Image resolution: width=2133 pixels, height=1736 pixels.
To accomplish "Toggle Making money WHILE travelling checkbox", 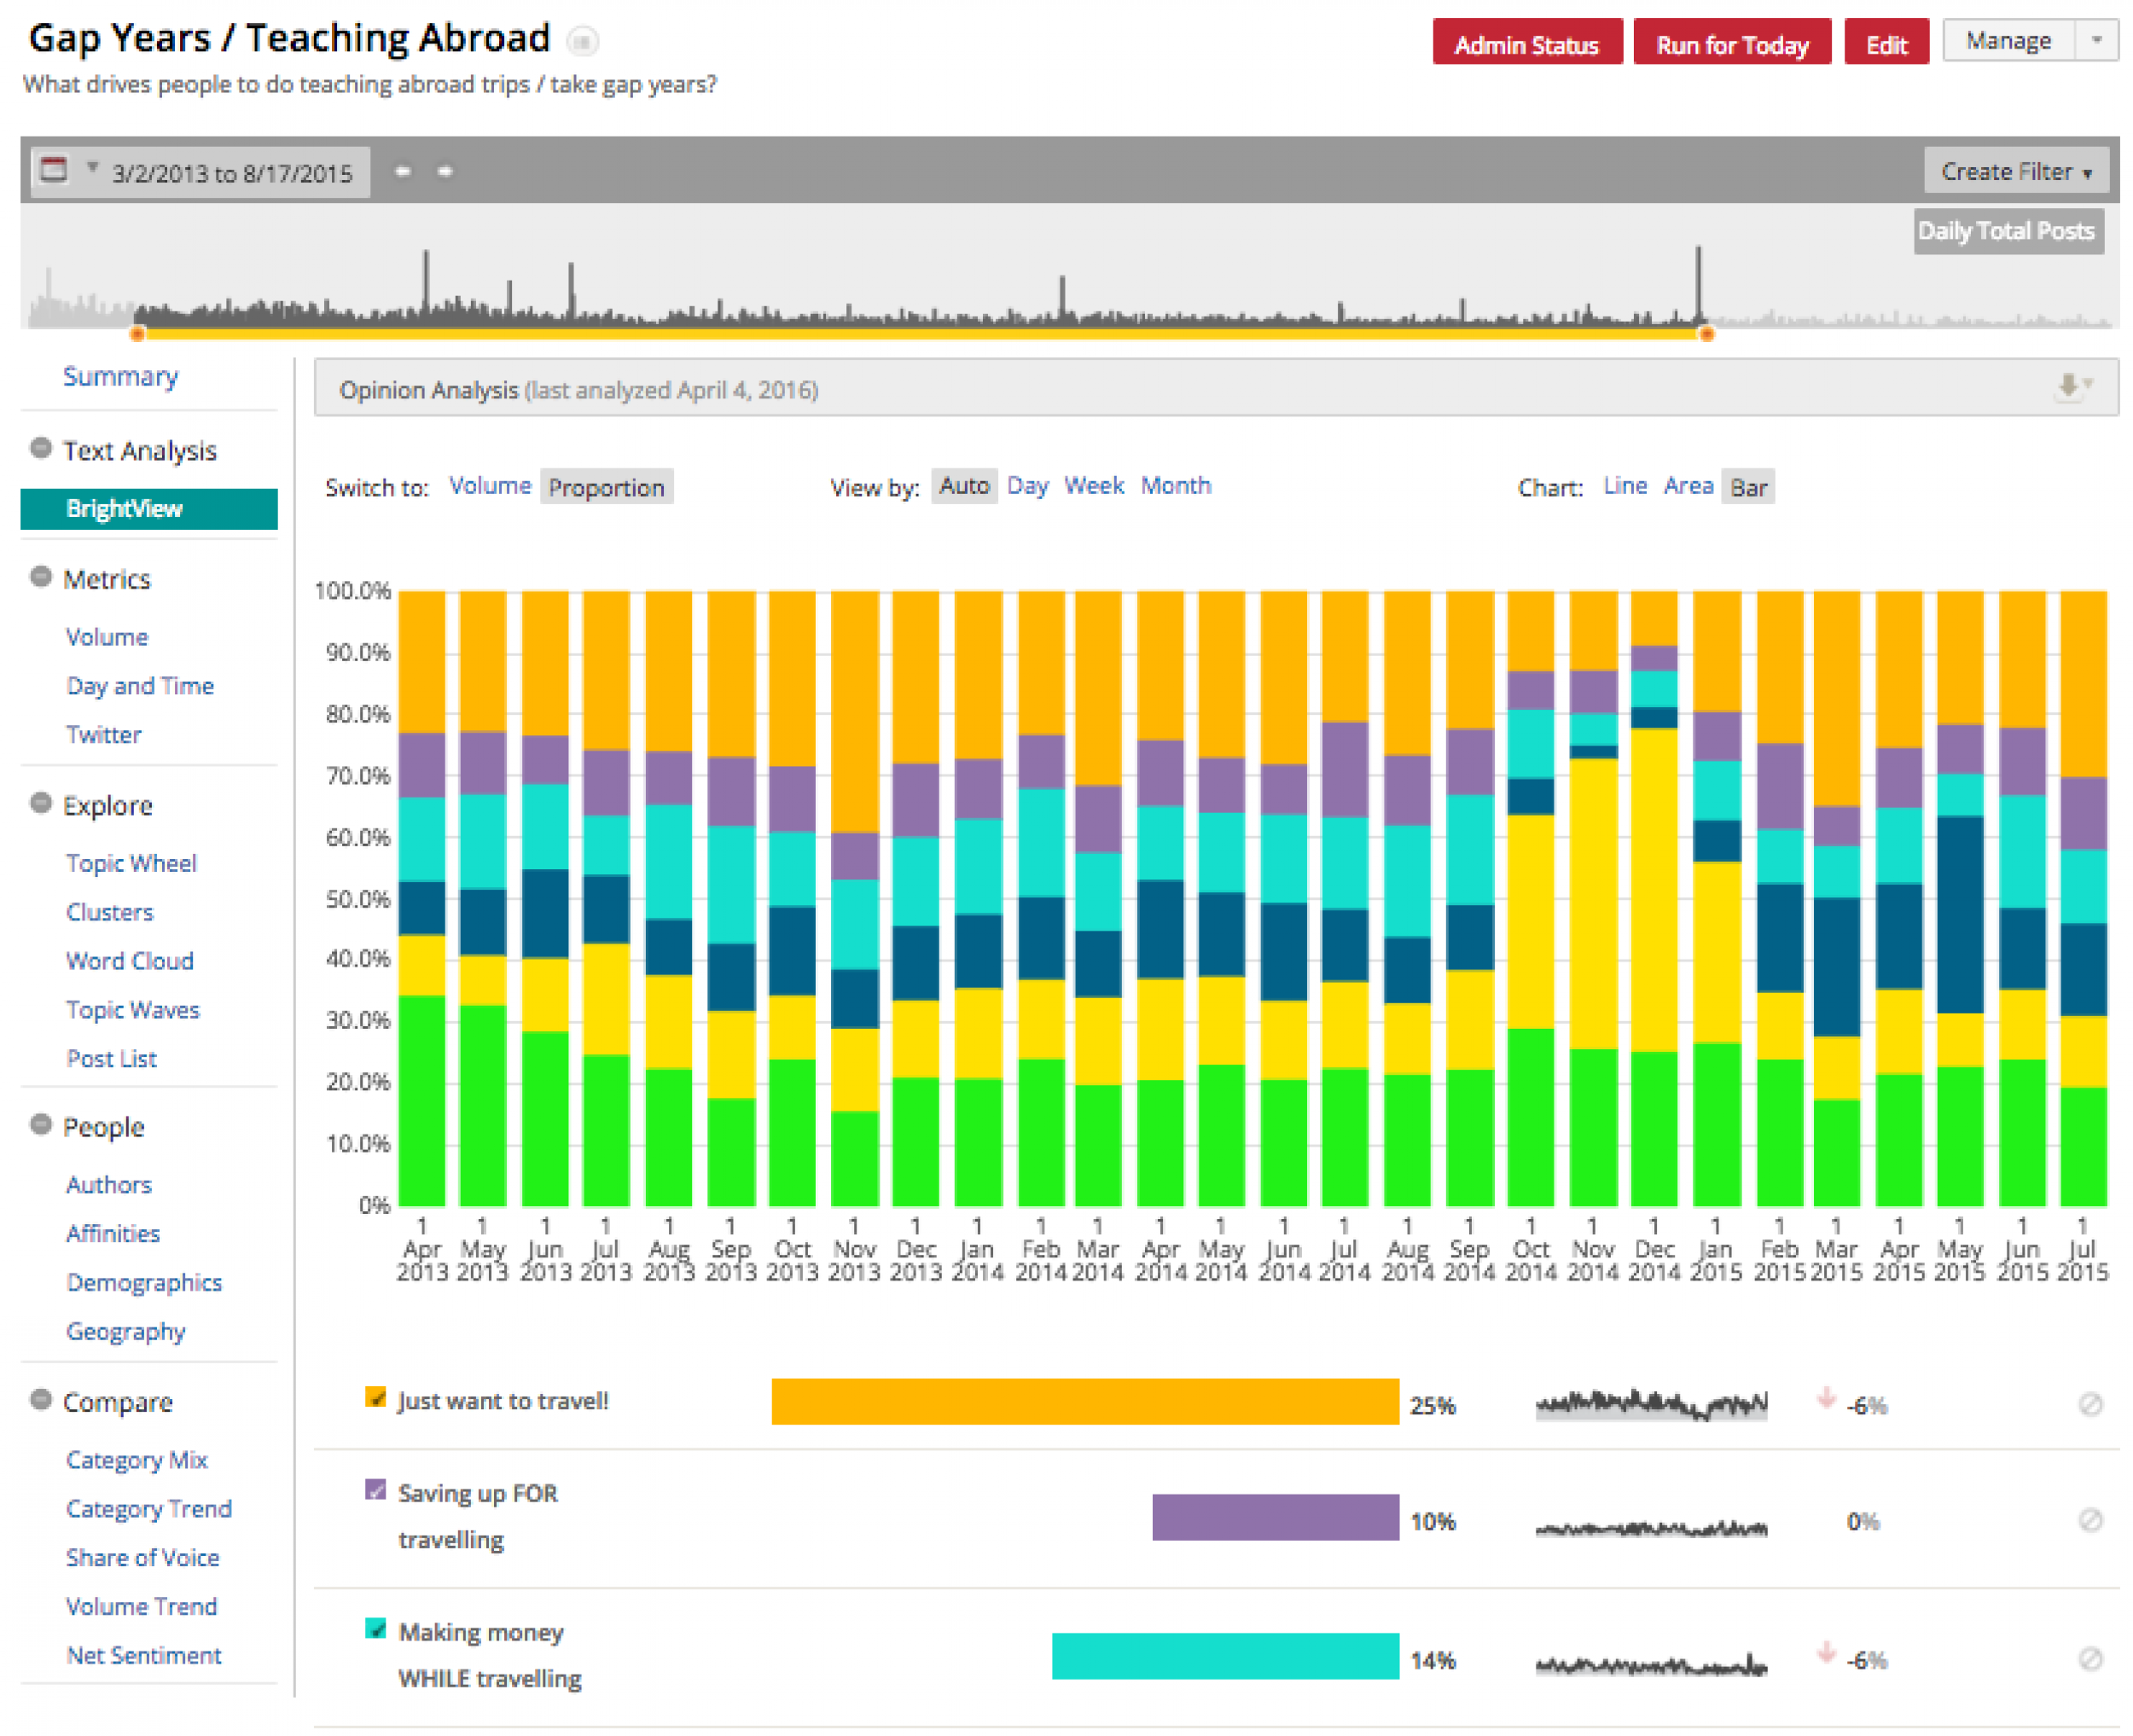I will pyautogui.click(x=375, y=1628).
